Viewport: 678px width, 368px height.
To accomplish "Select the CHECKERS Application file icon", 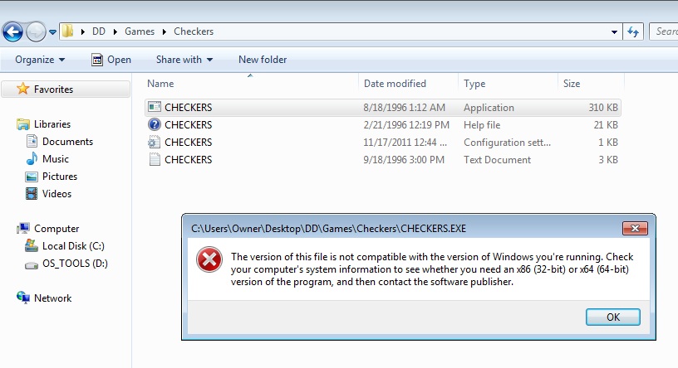I will point(155,107).
